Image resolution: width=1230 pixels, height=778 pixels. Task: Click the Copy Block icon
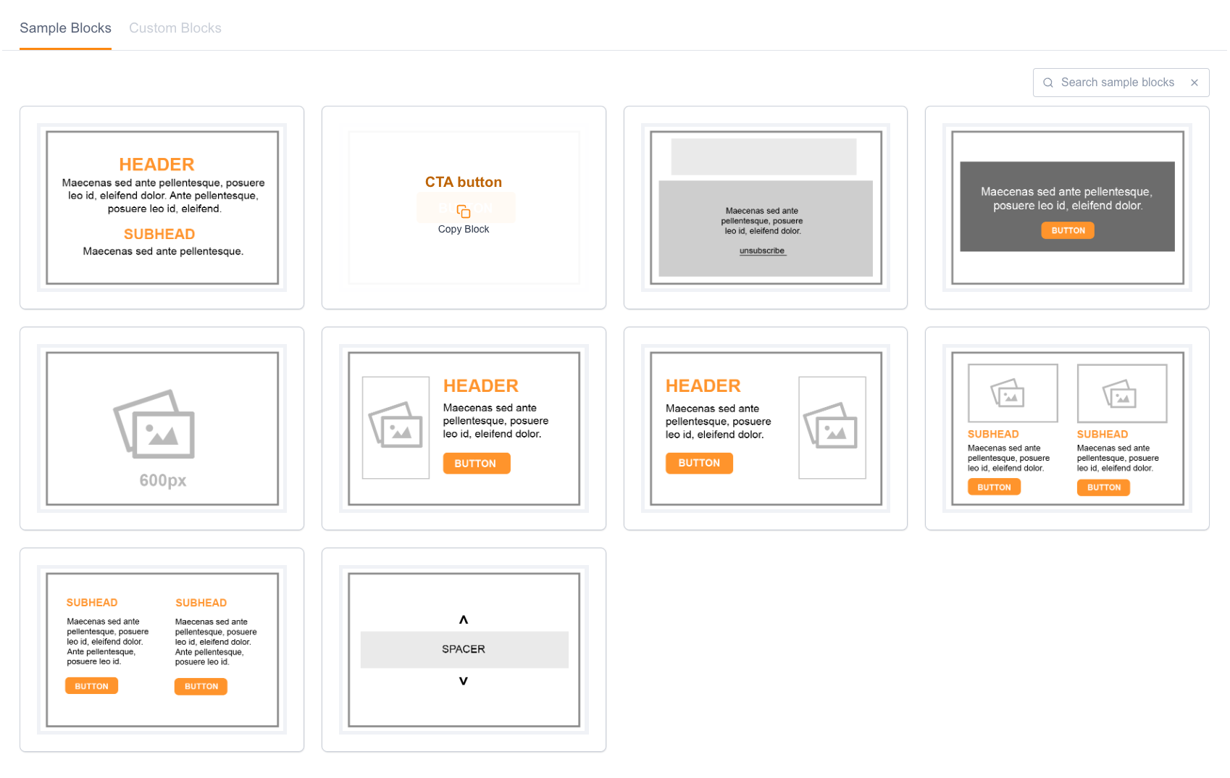(463, 212)
